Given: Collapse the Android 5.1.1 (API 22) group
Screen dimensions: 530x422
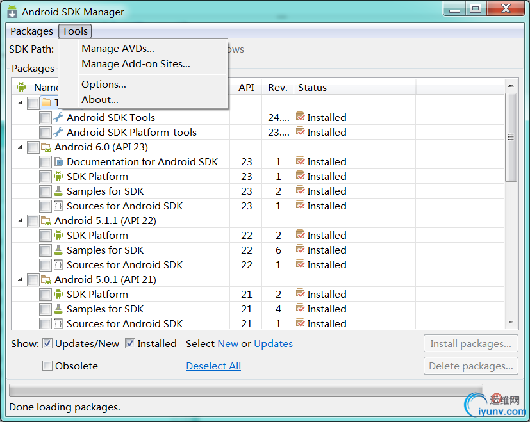Looking at the screenshot, I should (19, 221).
